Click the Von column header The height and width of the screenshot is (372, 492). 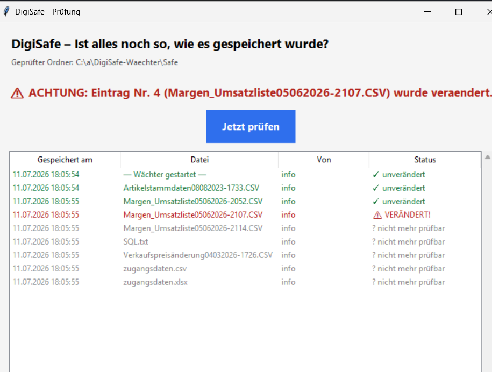coord(324,160)
